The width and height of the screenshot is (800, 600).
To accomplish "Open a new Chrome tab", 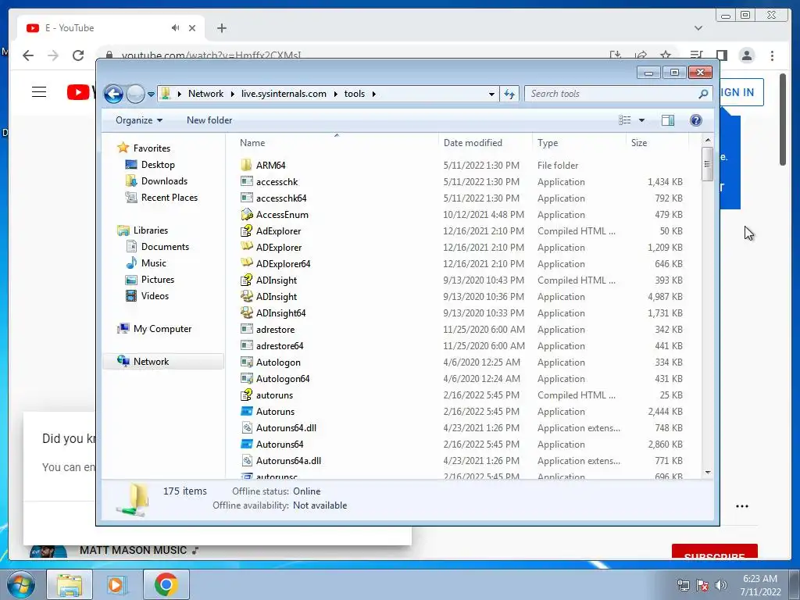I will [221, 28].
